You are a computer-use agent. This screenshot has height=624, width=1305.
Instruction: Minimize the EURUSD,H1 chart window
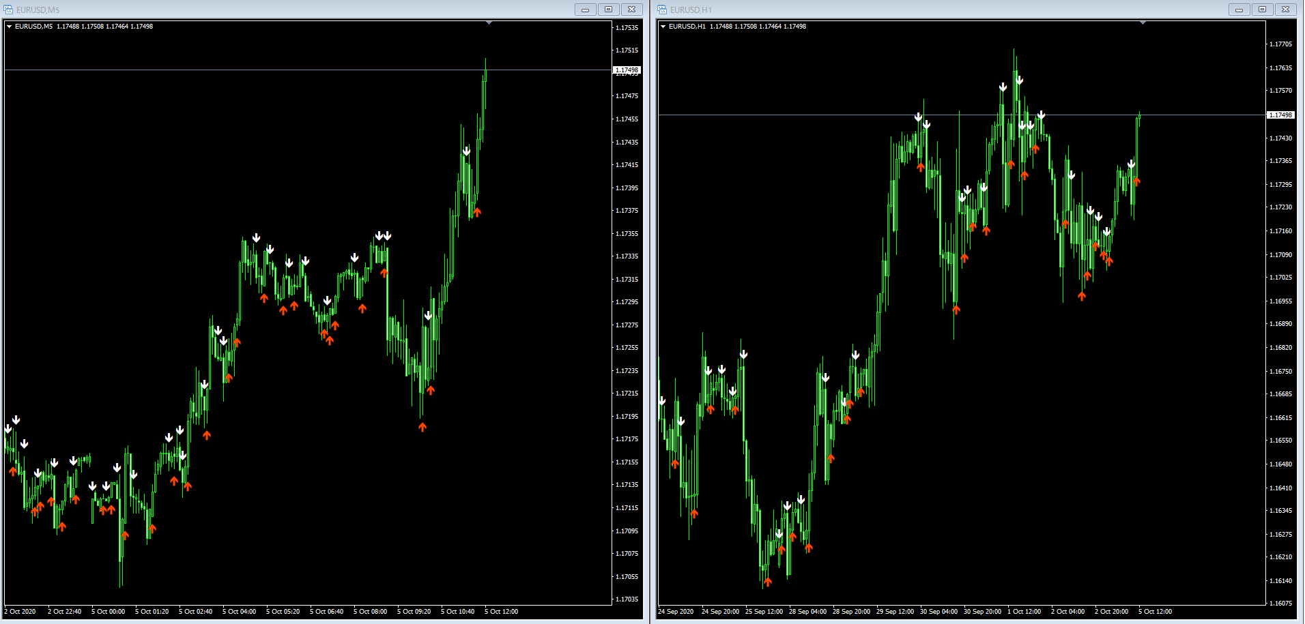tap(1239, 10)
